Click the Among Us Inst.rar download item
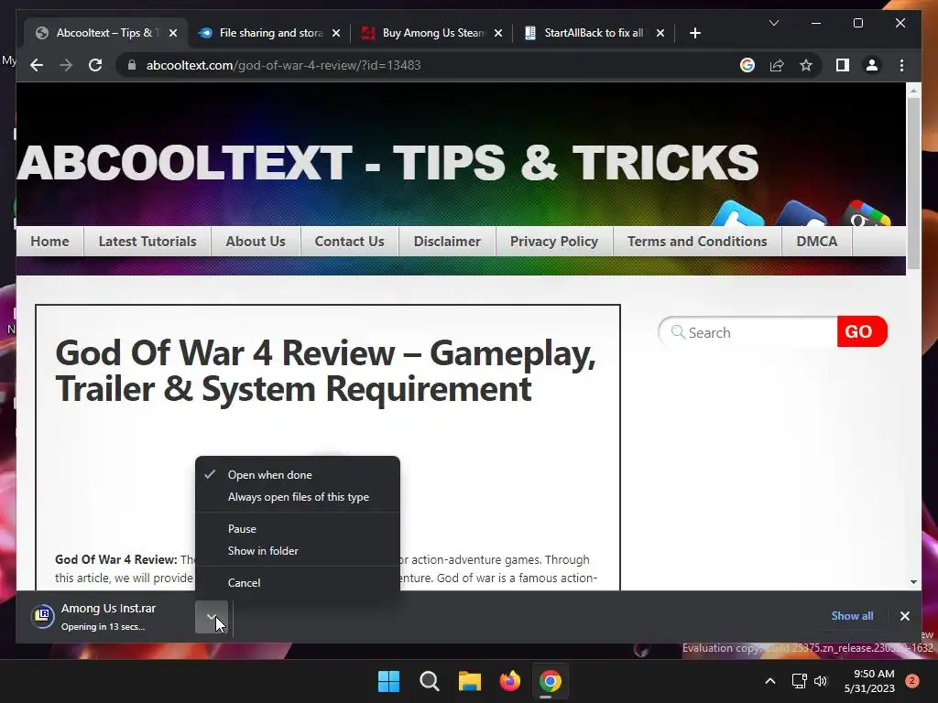Viewport: 938px width, 703px height. coord(111,616)
